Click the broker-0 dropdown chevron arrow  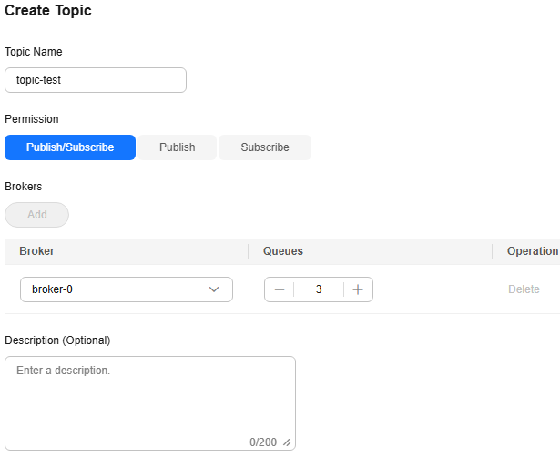coord(214,289)
